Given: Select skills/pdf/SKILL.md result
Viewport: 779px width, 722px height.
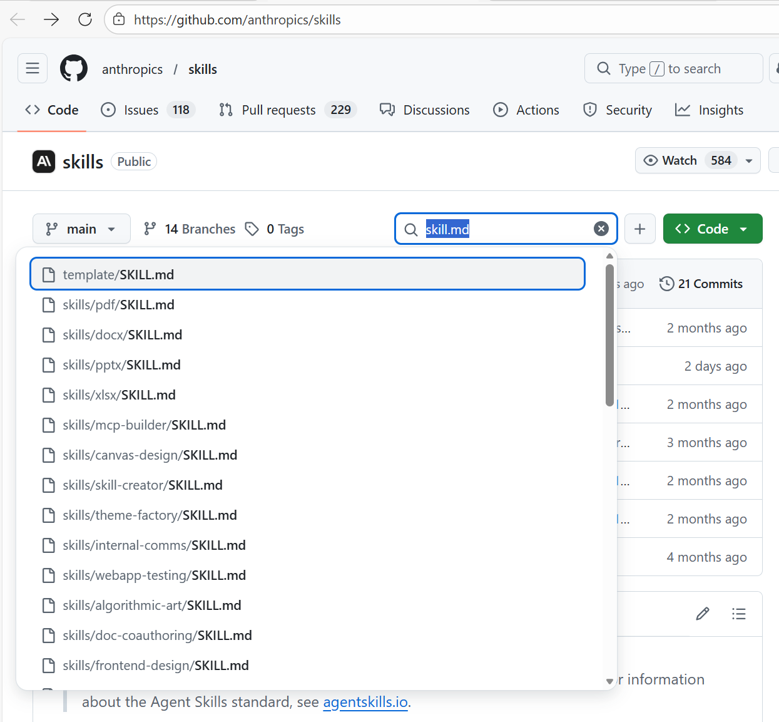Looking at the screenshot, I should (x=307, y=304).
